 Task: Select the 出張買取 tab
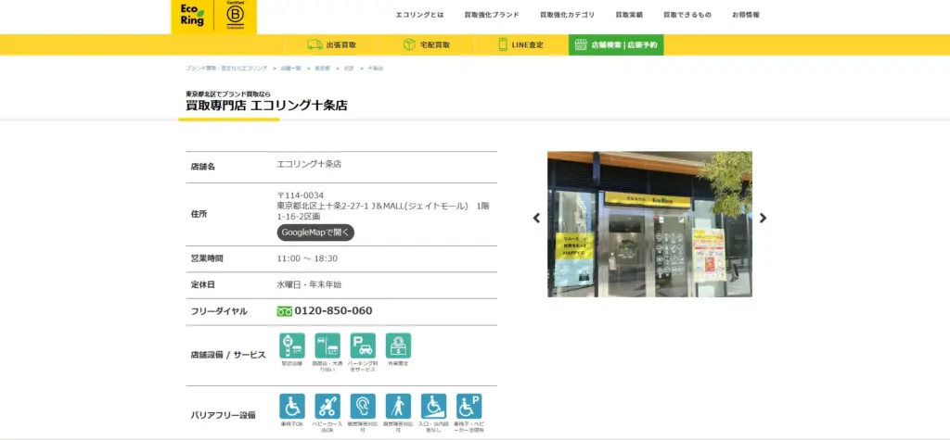point(333,44)
